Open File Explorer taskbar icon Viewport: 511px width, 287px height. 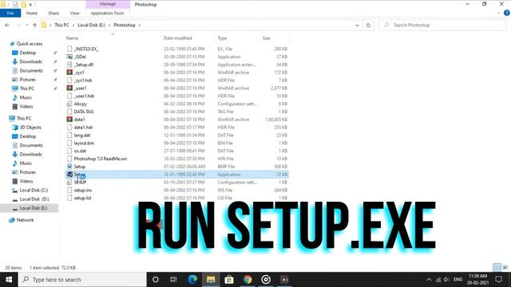[x=211, y=280]
